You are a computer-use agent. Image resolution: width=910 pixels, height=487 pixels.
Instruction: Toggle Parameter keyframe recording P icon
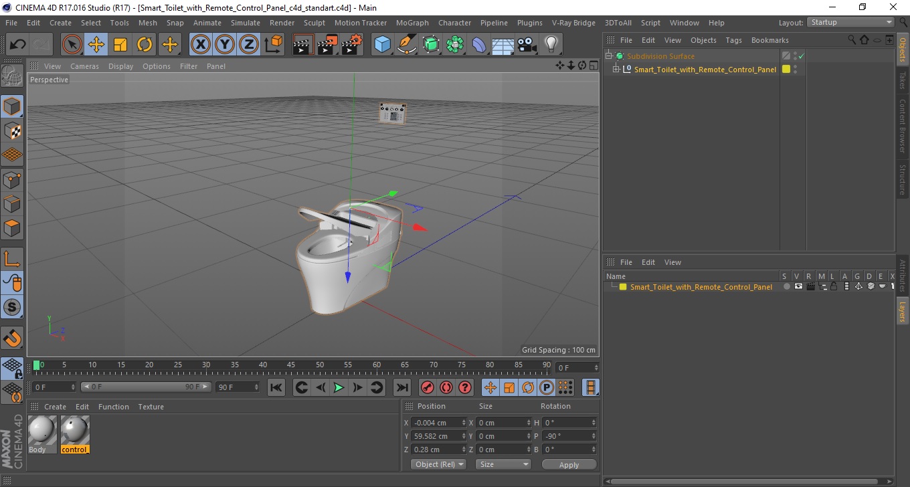[547, 387]
